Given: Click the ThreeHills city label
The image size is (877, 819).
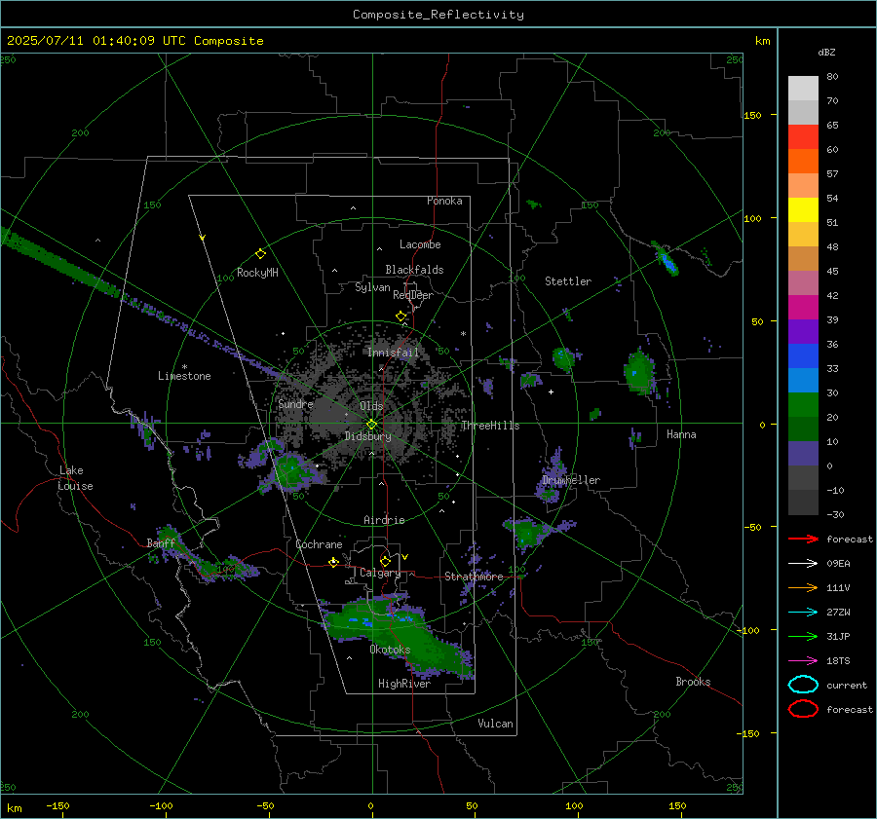Looking at the screenshot, I should coord(490,426).
